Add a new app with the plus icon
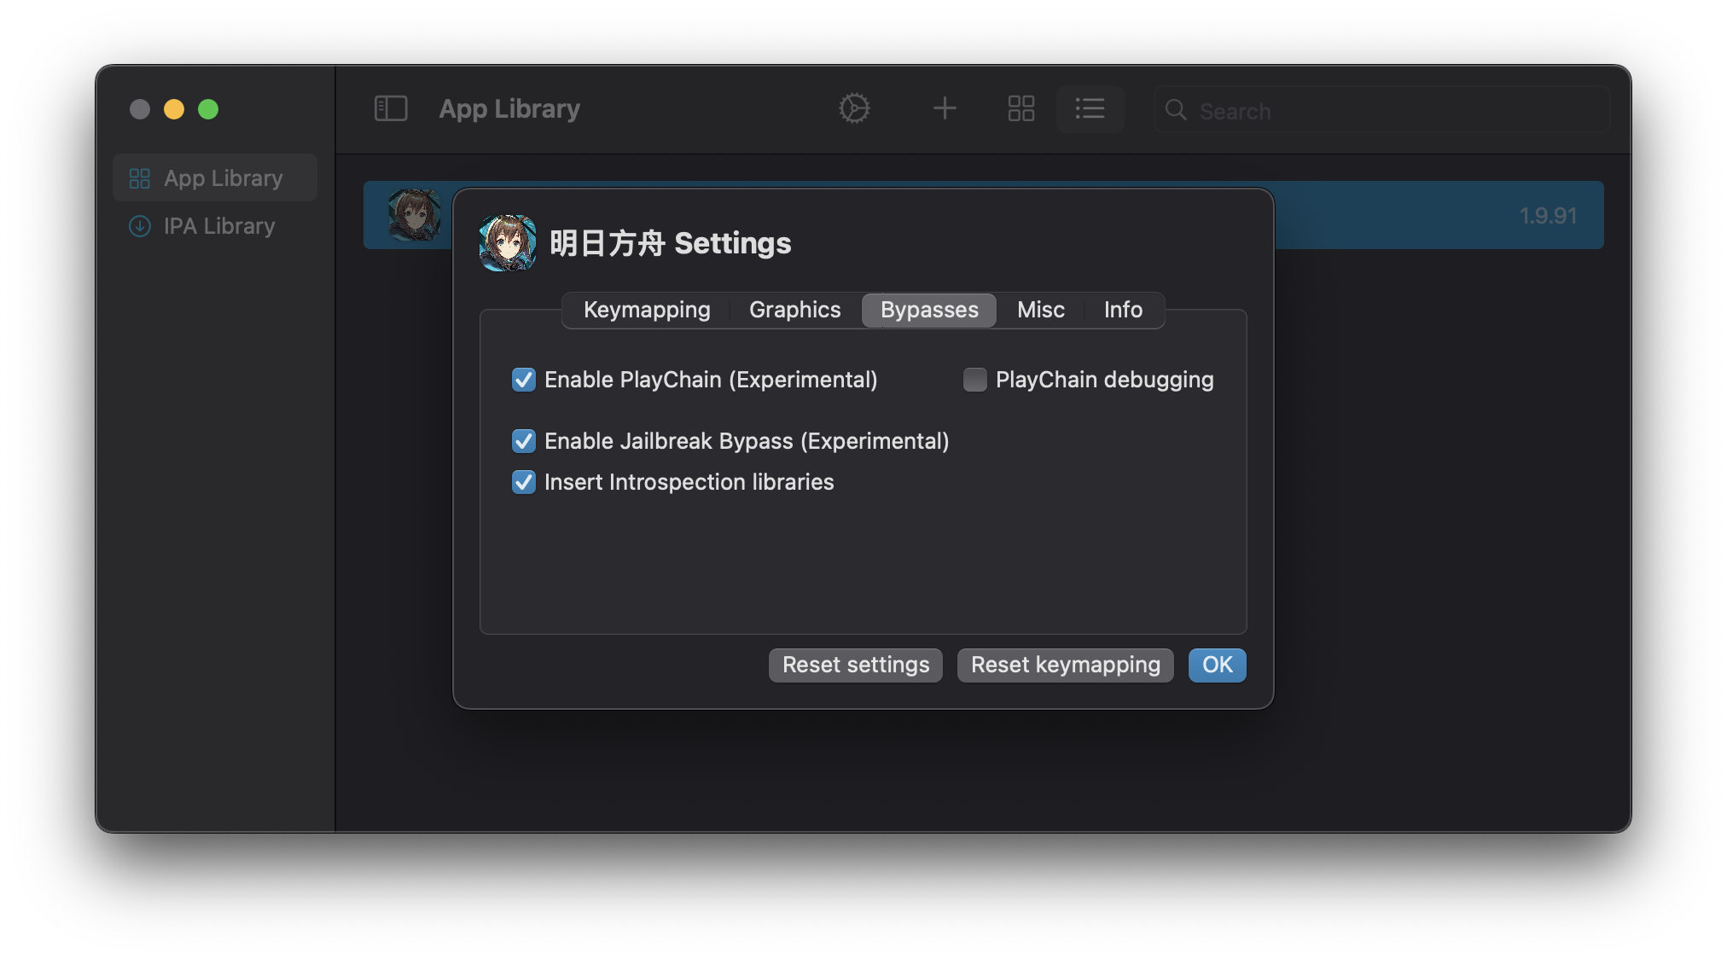Image resolution: width=1727 pixels, height=959 pixels. pyautogui.click(x=945, y=108)
